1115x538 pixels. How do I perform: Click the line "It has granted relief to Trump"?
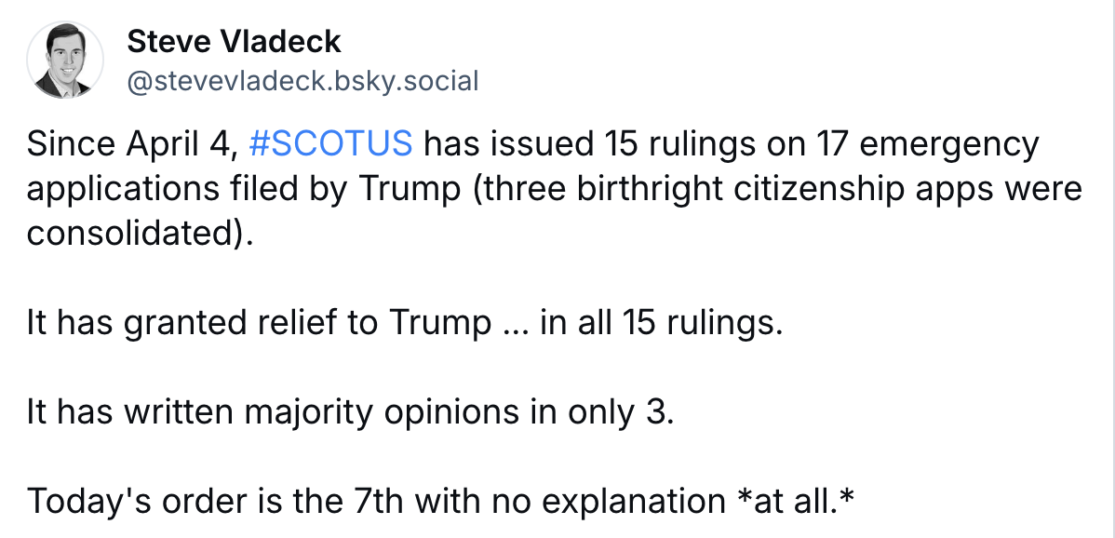[259, 323]
